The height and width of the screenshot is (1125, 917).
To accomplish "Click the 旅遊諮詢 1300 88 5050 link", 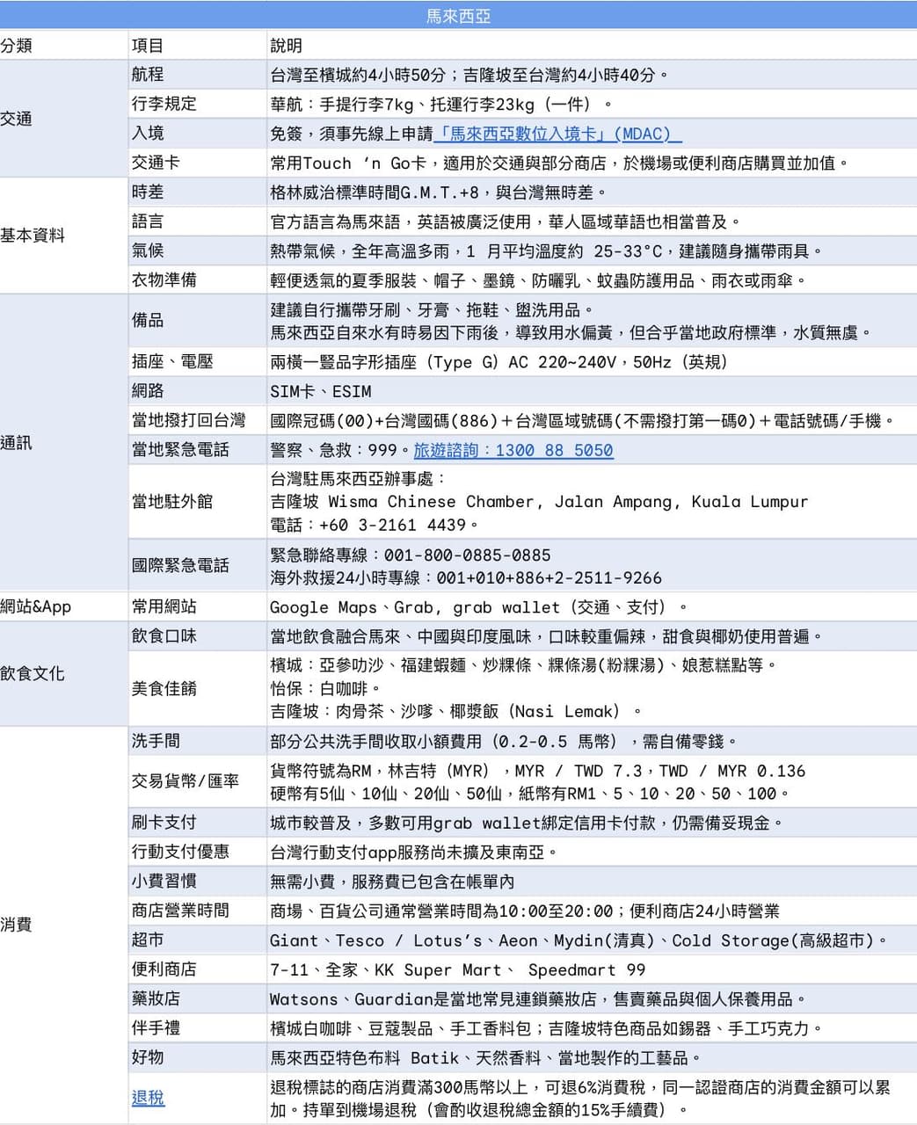I will click(513, 450).
